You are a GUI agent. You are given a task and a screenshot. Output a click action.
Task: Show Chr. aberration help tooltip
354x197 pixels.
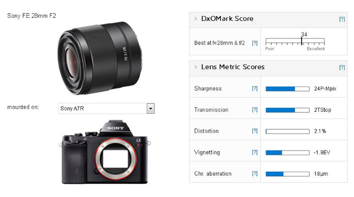coord(255,173)
